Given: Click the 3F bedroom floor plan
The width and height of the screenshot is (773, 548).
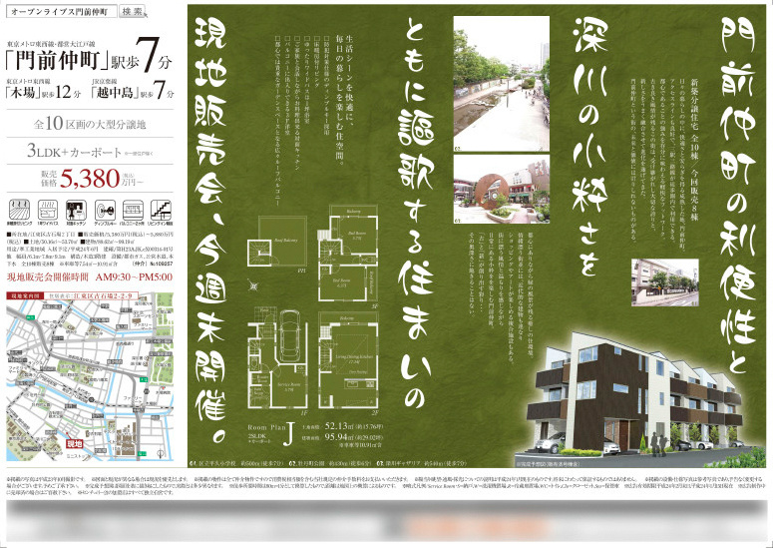Looking at the screenshot, I should click(348, 255).
